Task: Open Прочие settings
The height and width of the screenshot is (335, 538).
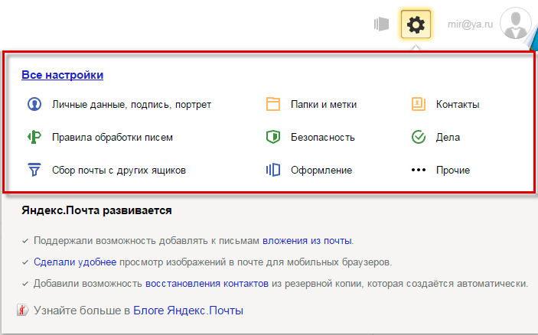Action: 453,170
